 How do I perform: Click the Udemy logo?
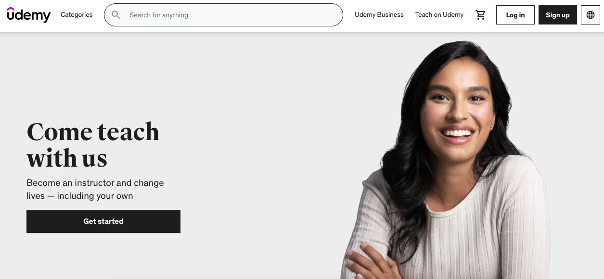(x=29, y=15)
